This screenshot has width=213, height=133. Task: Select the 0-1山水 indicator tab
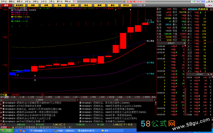pyautogui.click(x=40, y=97)
